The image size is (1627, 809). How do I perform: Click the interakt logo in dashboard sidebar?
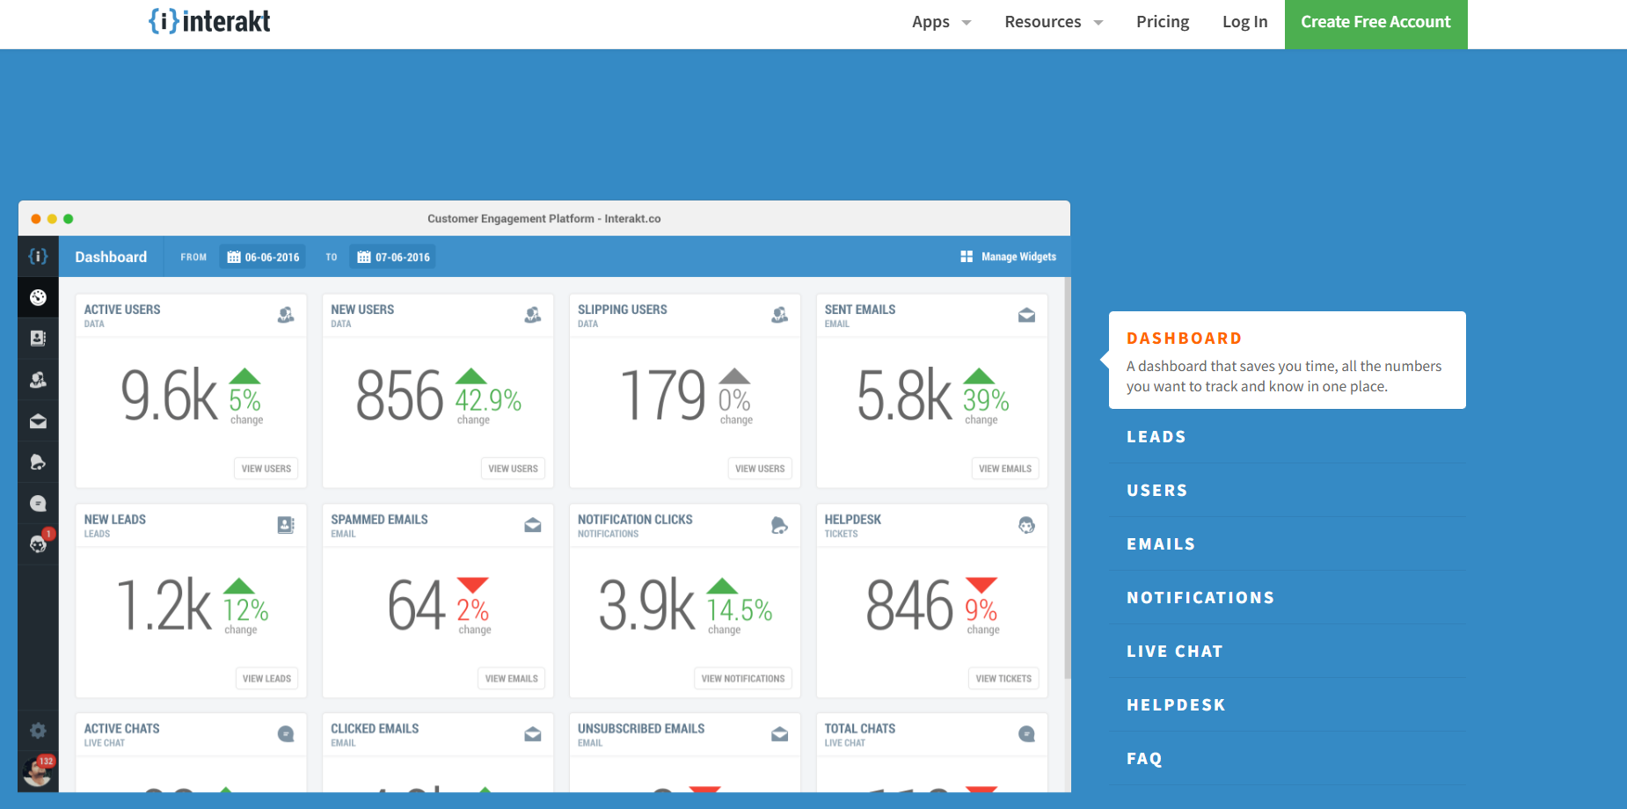click(38, 256)
